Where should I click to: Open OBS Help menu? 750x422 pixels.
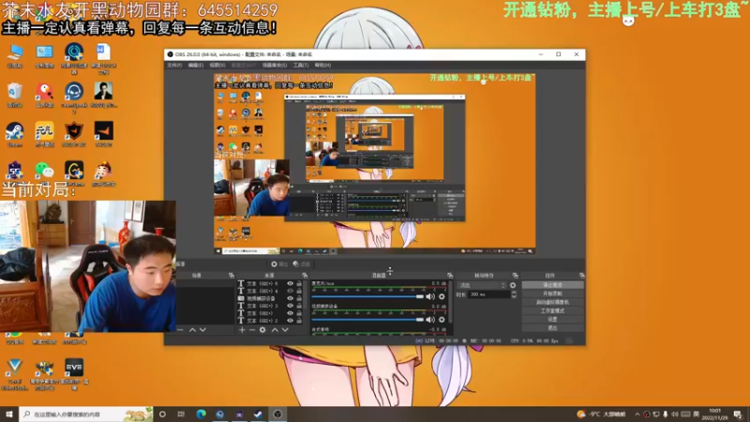pyautogui.click(x=322, y=65)
